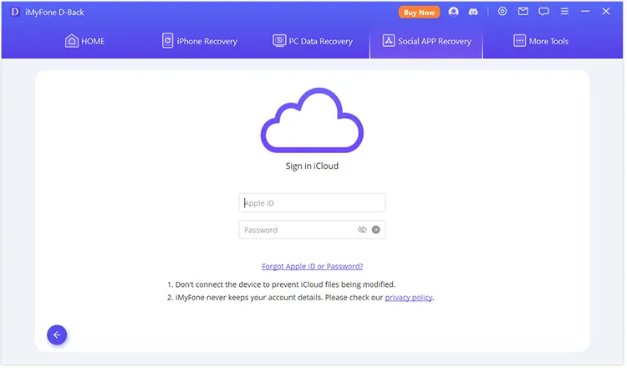Click the 'iMyFone D-Back' title text
627x368 pixels.
(55, 13)
